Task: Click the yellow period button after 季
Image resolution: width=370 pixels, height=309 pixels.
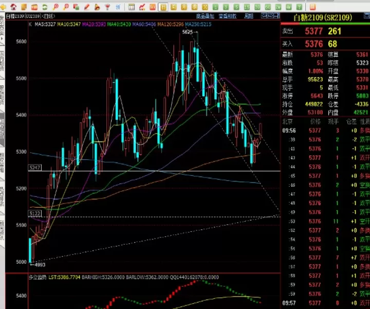Action: 205,7
